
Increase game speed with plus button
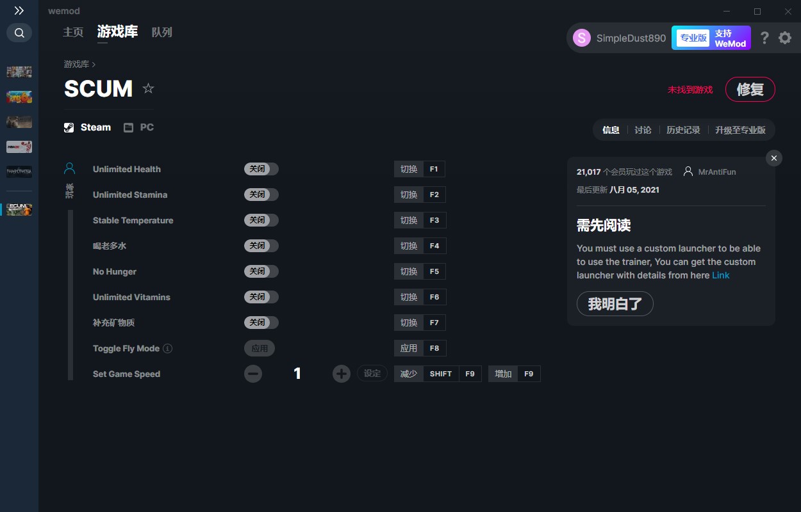(342, 374)
